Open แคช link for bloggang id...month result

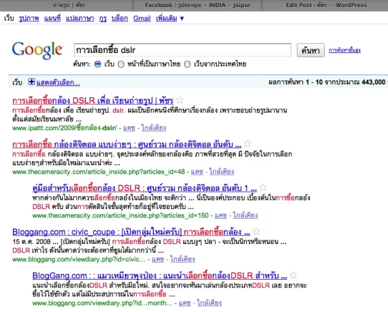pyautogui.click(x=184, y=303)
